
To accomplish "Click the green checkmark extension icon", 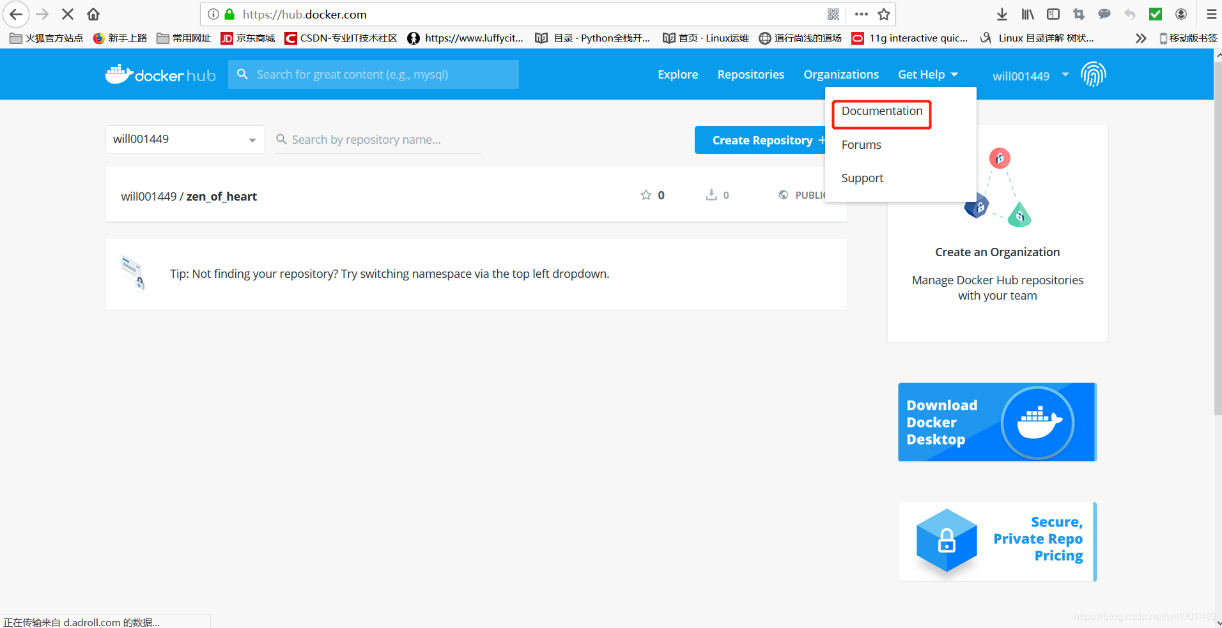I will point(1156,14).
